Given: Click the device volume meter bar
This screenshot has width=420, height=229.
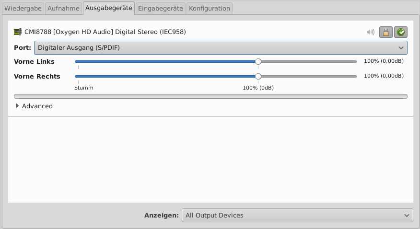Looking at the screenshot, I should click(x=210, y=96).
